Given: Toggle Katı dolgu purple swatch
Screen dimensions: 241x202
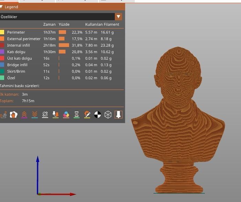Looking at the screenshot, I should point(2,52).
